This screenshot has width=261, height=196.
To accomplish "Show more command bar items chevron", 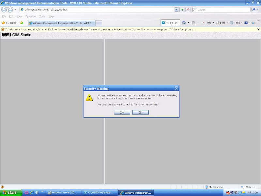I will pos(259,21).
